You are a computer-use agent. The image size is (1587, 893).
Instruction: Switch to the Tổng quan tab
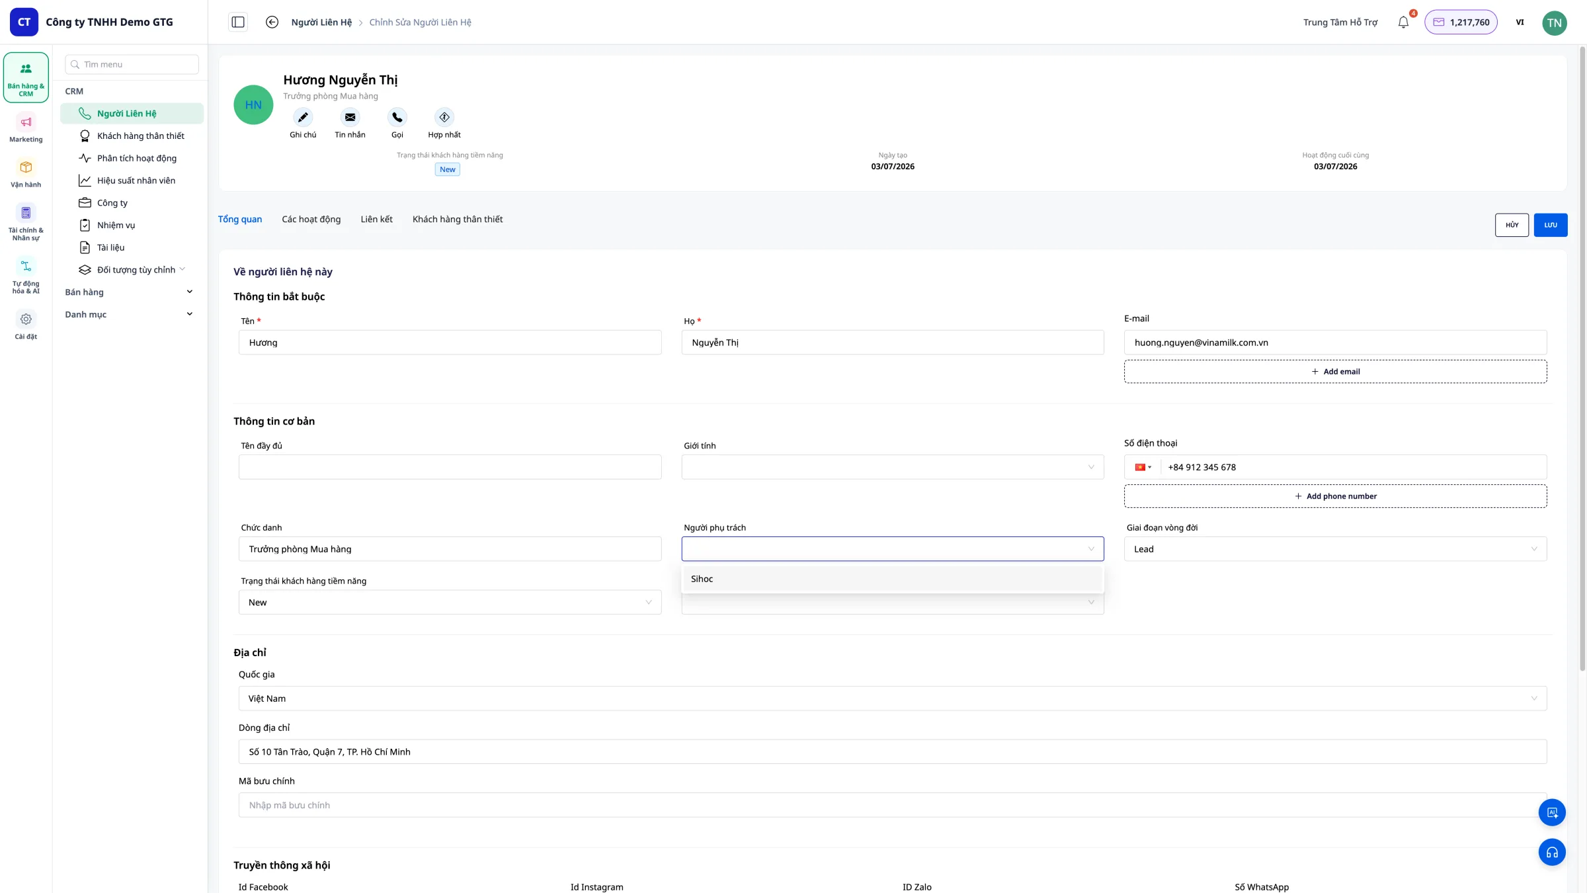(240, 219)
